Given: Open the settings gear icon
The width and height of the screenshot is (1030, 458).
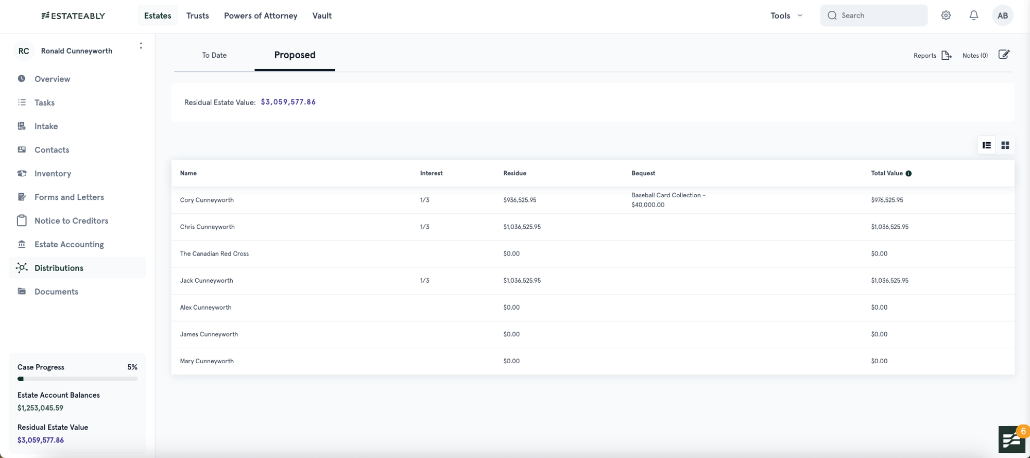Looking at the screenshot, I should [x=946, y=15].
